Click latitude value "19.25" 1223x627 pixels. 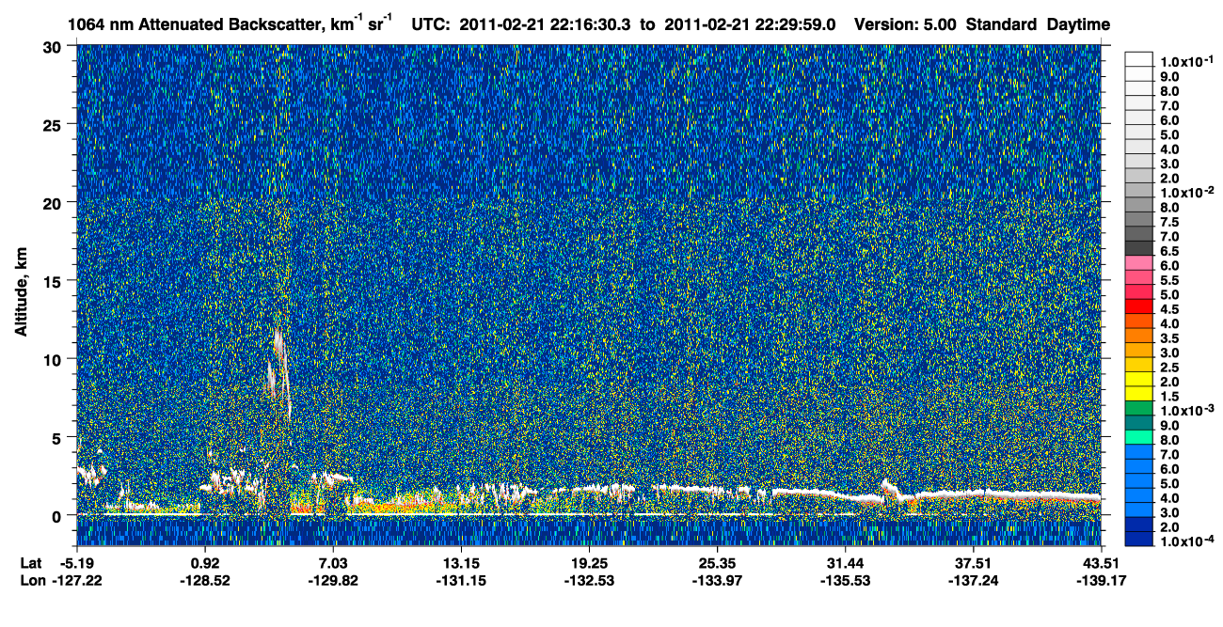pyautogui.click(x=589, y=563)
